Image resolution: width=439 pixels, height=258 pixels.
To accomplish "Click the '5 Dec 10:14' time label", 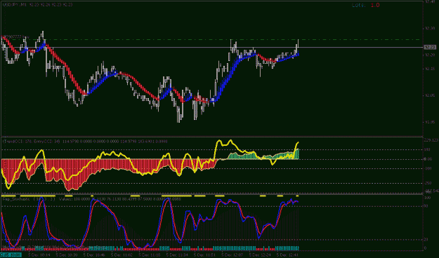I will click(39, 255).
